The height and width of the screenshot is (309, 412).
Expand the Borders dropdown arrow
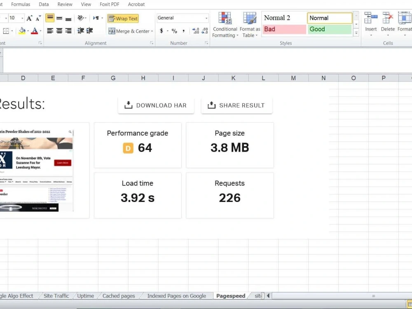click(12, 31)
